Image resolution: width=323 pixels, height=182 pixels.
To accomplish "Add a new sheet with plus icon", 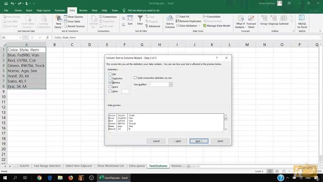I will click(x=188, y=166).
